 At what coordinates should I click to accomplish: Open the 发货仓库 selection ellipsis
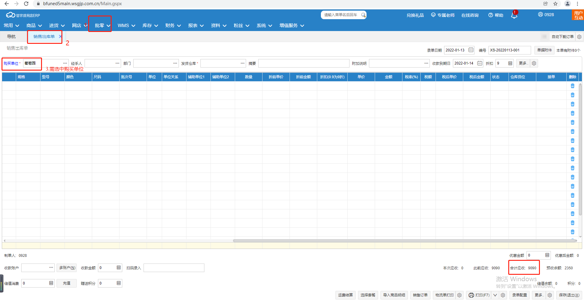click(242, 63)
